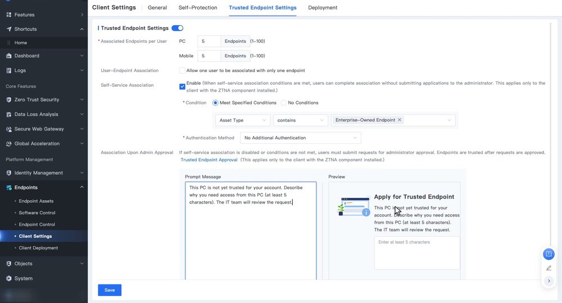Open Client Settings in sidebar
This screenshot has height=303, width=562.
[35, 236]
